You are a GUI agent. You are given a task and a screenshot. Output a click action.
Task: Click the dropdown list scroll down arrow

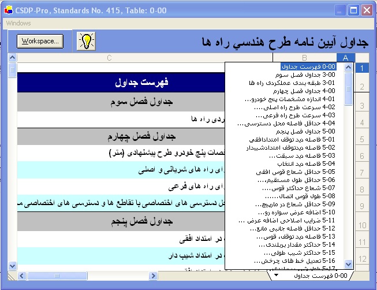point(348,264)
